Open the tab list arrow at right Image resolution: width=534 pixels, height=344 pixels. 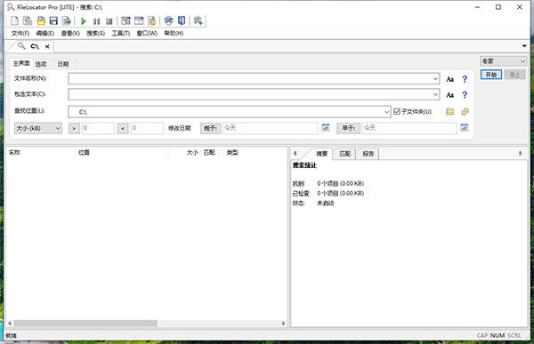point(524,46)
